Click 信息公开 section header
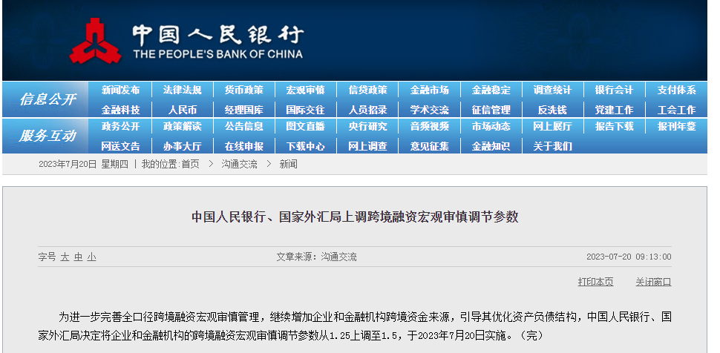720x353 pixels. click(x=48, y=99)
